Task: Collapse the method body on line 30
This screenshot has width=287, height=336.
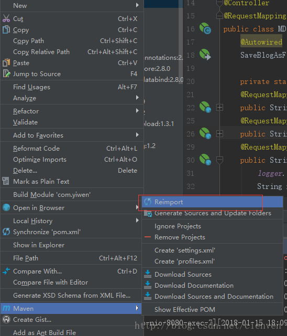Action: pyautogui.click(x=219, y=160)
